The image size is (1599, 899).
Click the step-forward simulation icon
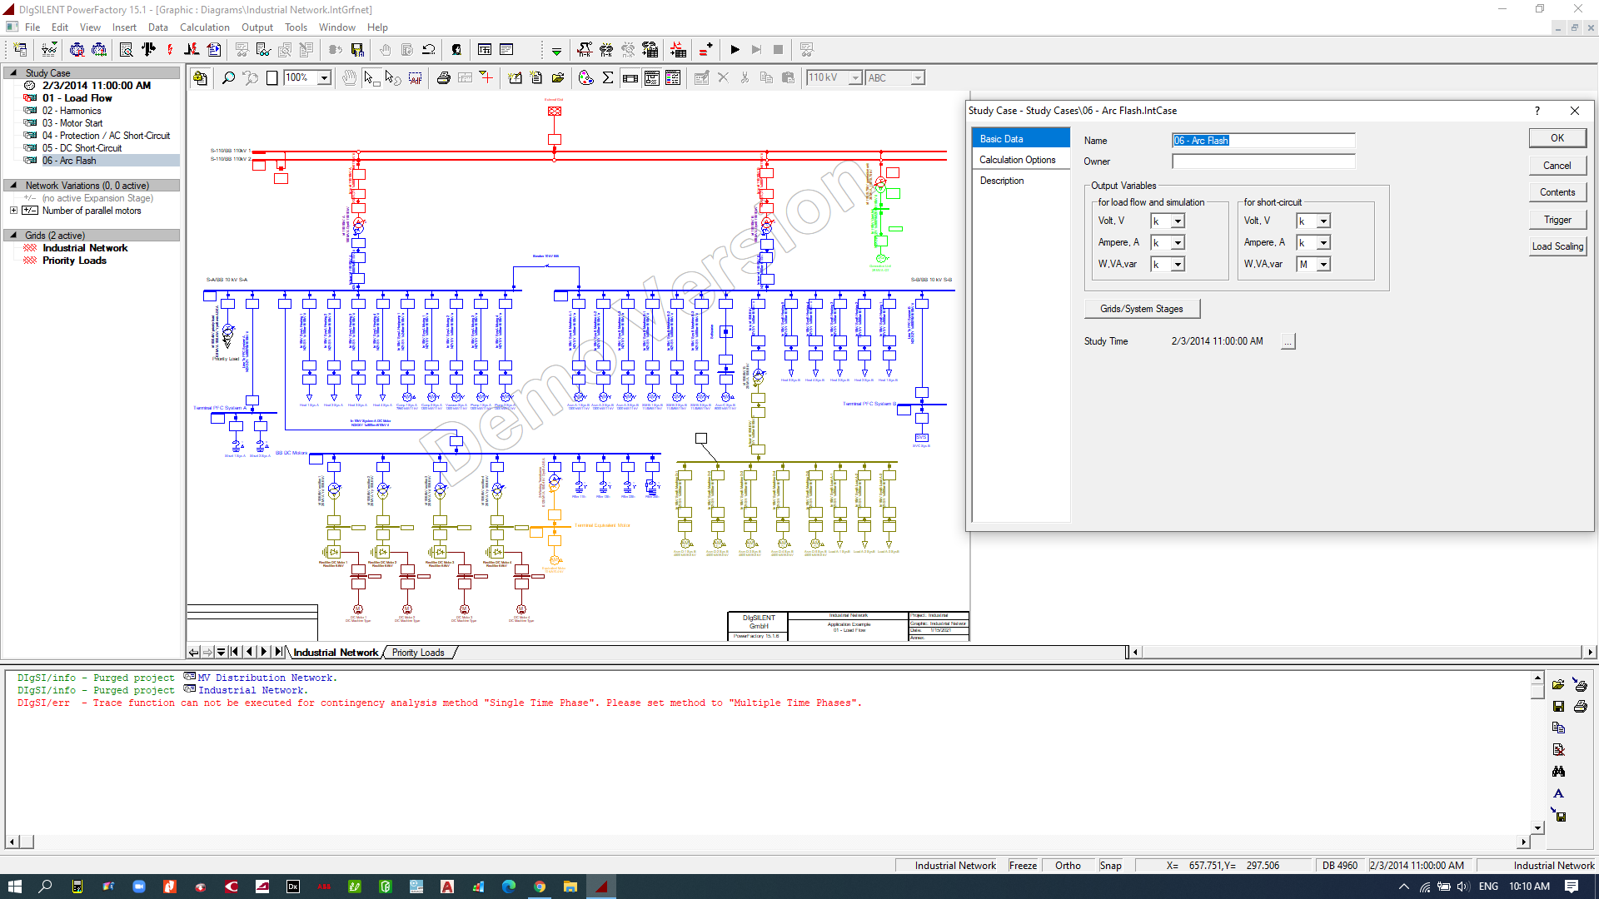point(756,50)
